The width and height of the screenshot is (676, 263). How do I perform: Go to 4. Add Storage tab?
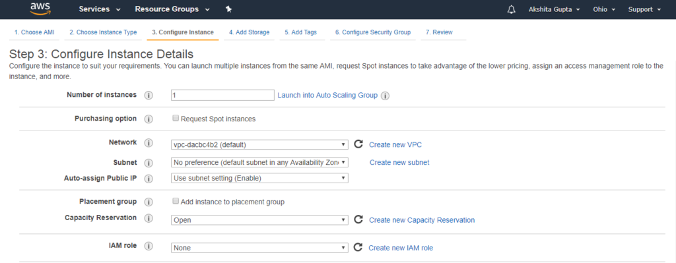(x=249, y=32)
